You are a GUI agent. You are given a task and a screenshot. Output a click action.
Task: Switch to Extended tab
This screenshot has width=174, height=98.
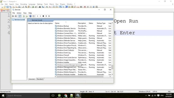(x=32, y=79)
